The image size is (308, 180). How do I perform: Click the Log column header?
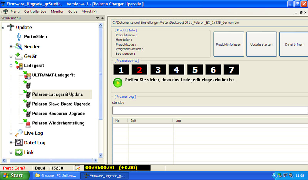241,121
